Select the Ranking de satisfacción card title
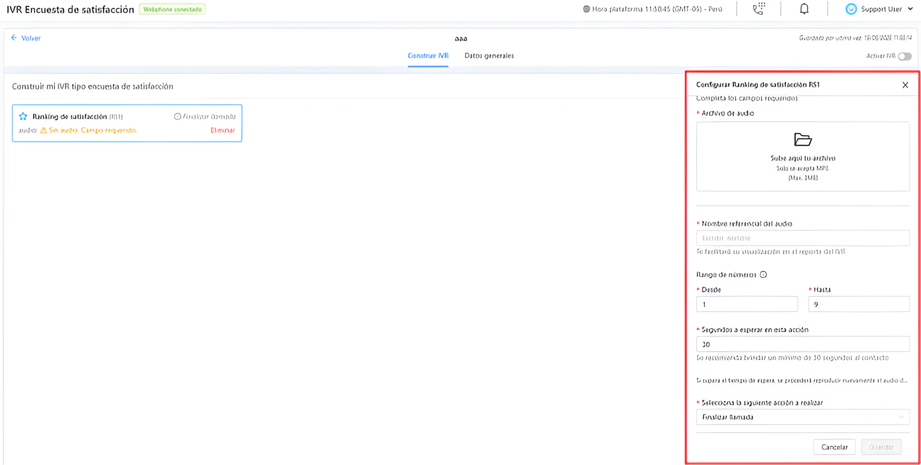Image resolution: width=921 pixels, height=465 pixels. click(x=69, y=116)
